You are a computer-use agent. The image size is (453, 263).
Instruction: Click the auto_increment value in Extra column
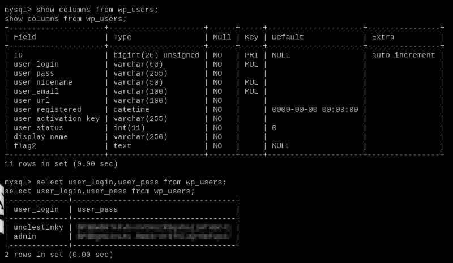(x=403, y=55)
